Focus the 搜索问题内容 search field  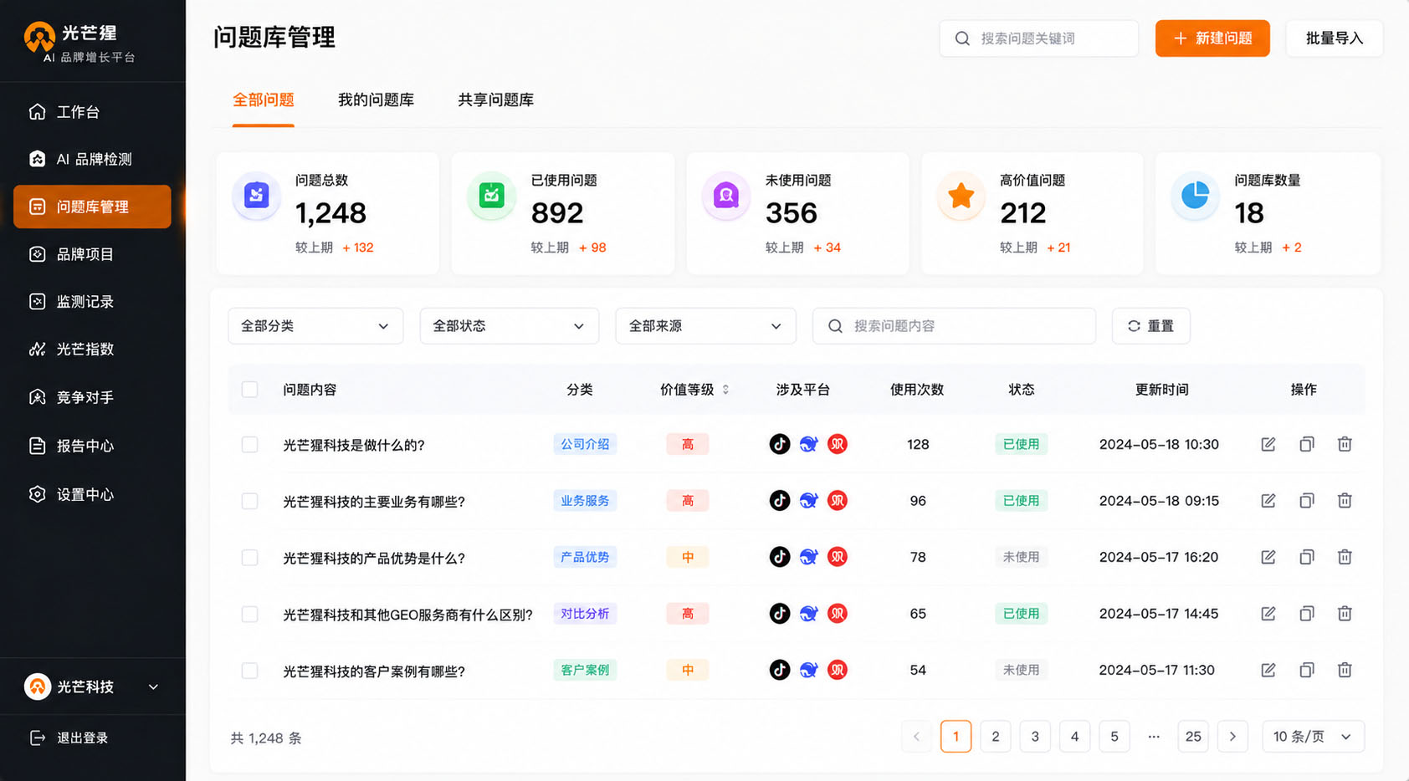954,326
